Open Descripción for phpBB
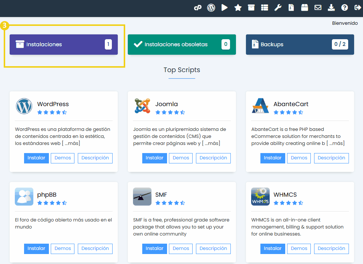Image resolution: width=363 pixels, height=264 pixels. tap(95, 249)
